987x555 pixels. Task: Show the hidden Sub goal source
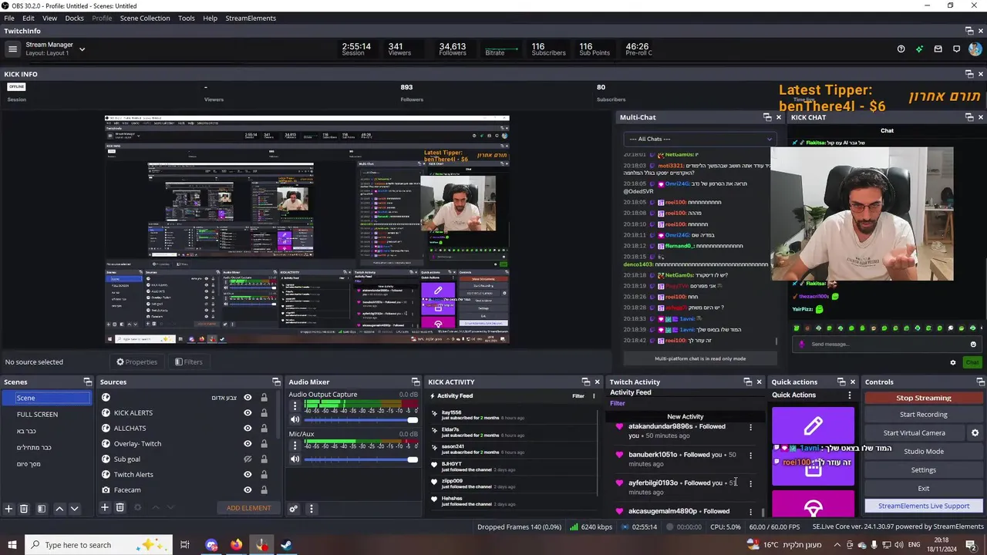[248, 459]
